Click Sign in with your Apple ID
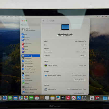The height and width of the screenshot is (109, 109). point(29,30)
